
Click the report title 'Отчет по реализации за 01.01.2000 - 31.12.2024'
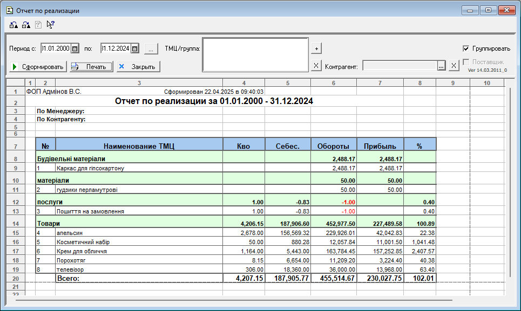(x=214, y=101)
